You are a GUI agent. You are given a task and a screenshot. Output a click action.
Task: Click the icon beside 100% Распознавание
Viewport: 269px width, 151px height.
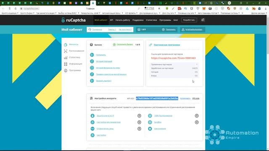point(150,116)
